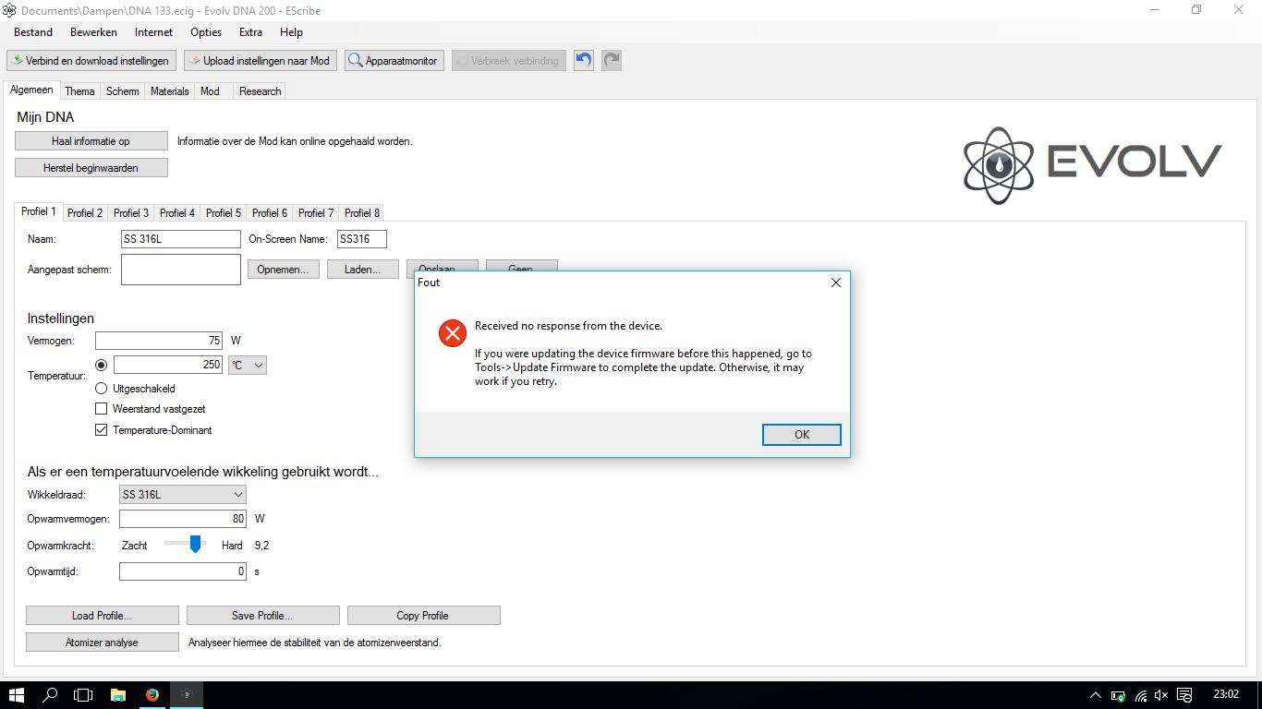
Task: Click the Redo arrow icon in toolbar
Action: click(x=612, y=61)
